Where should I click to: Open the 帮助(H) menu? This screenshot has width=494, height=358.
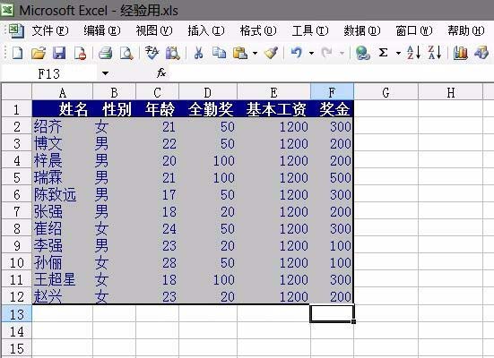coord(466,30)
